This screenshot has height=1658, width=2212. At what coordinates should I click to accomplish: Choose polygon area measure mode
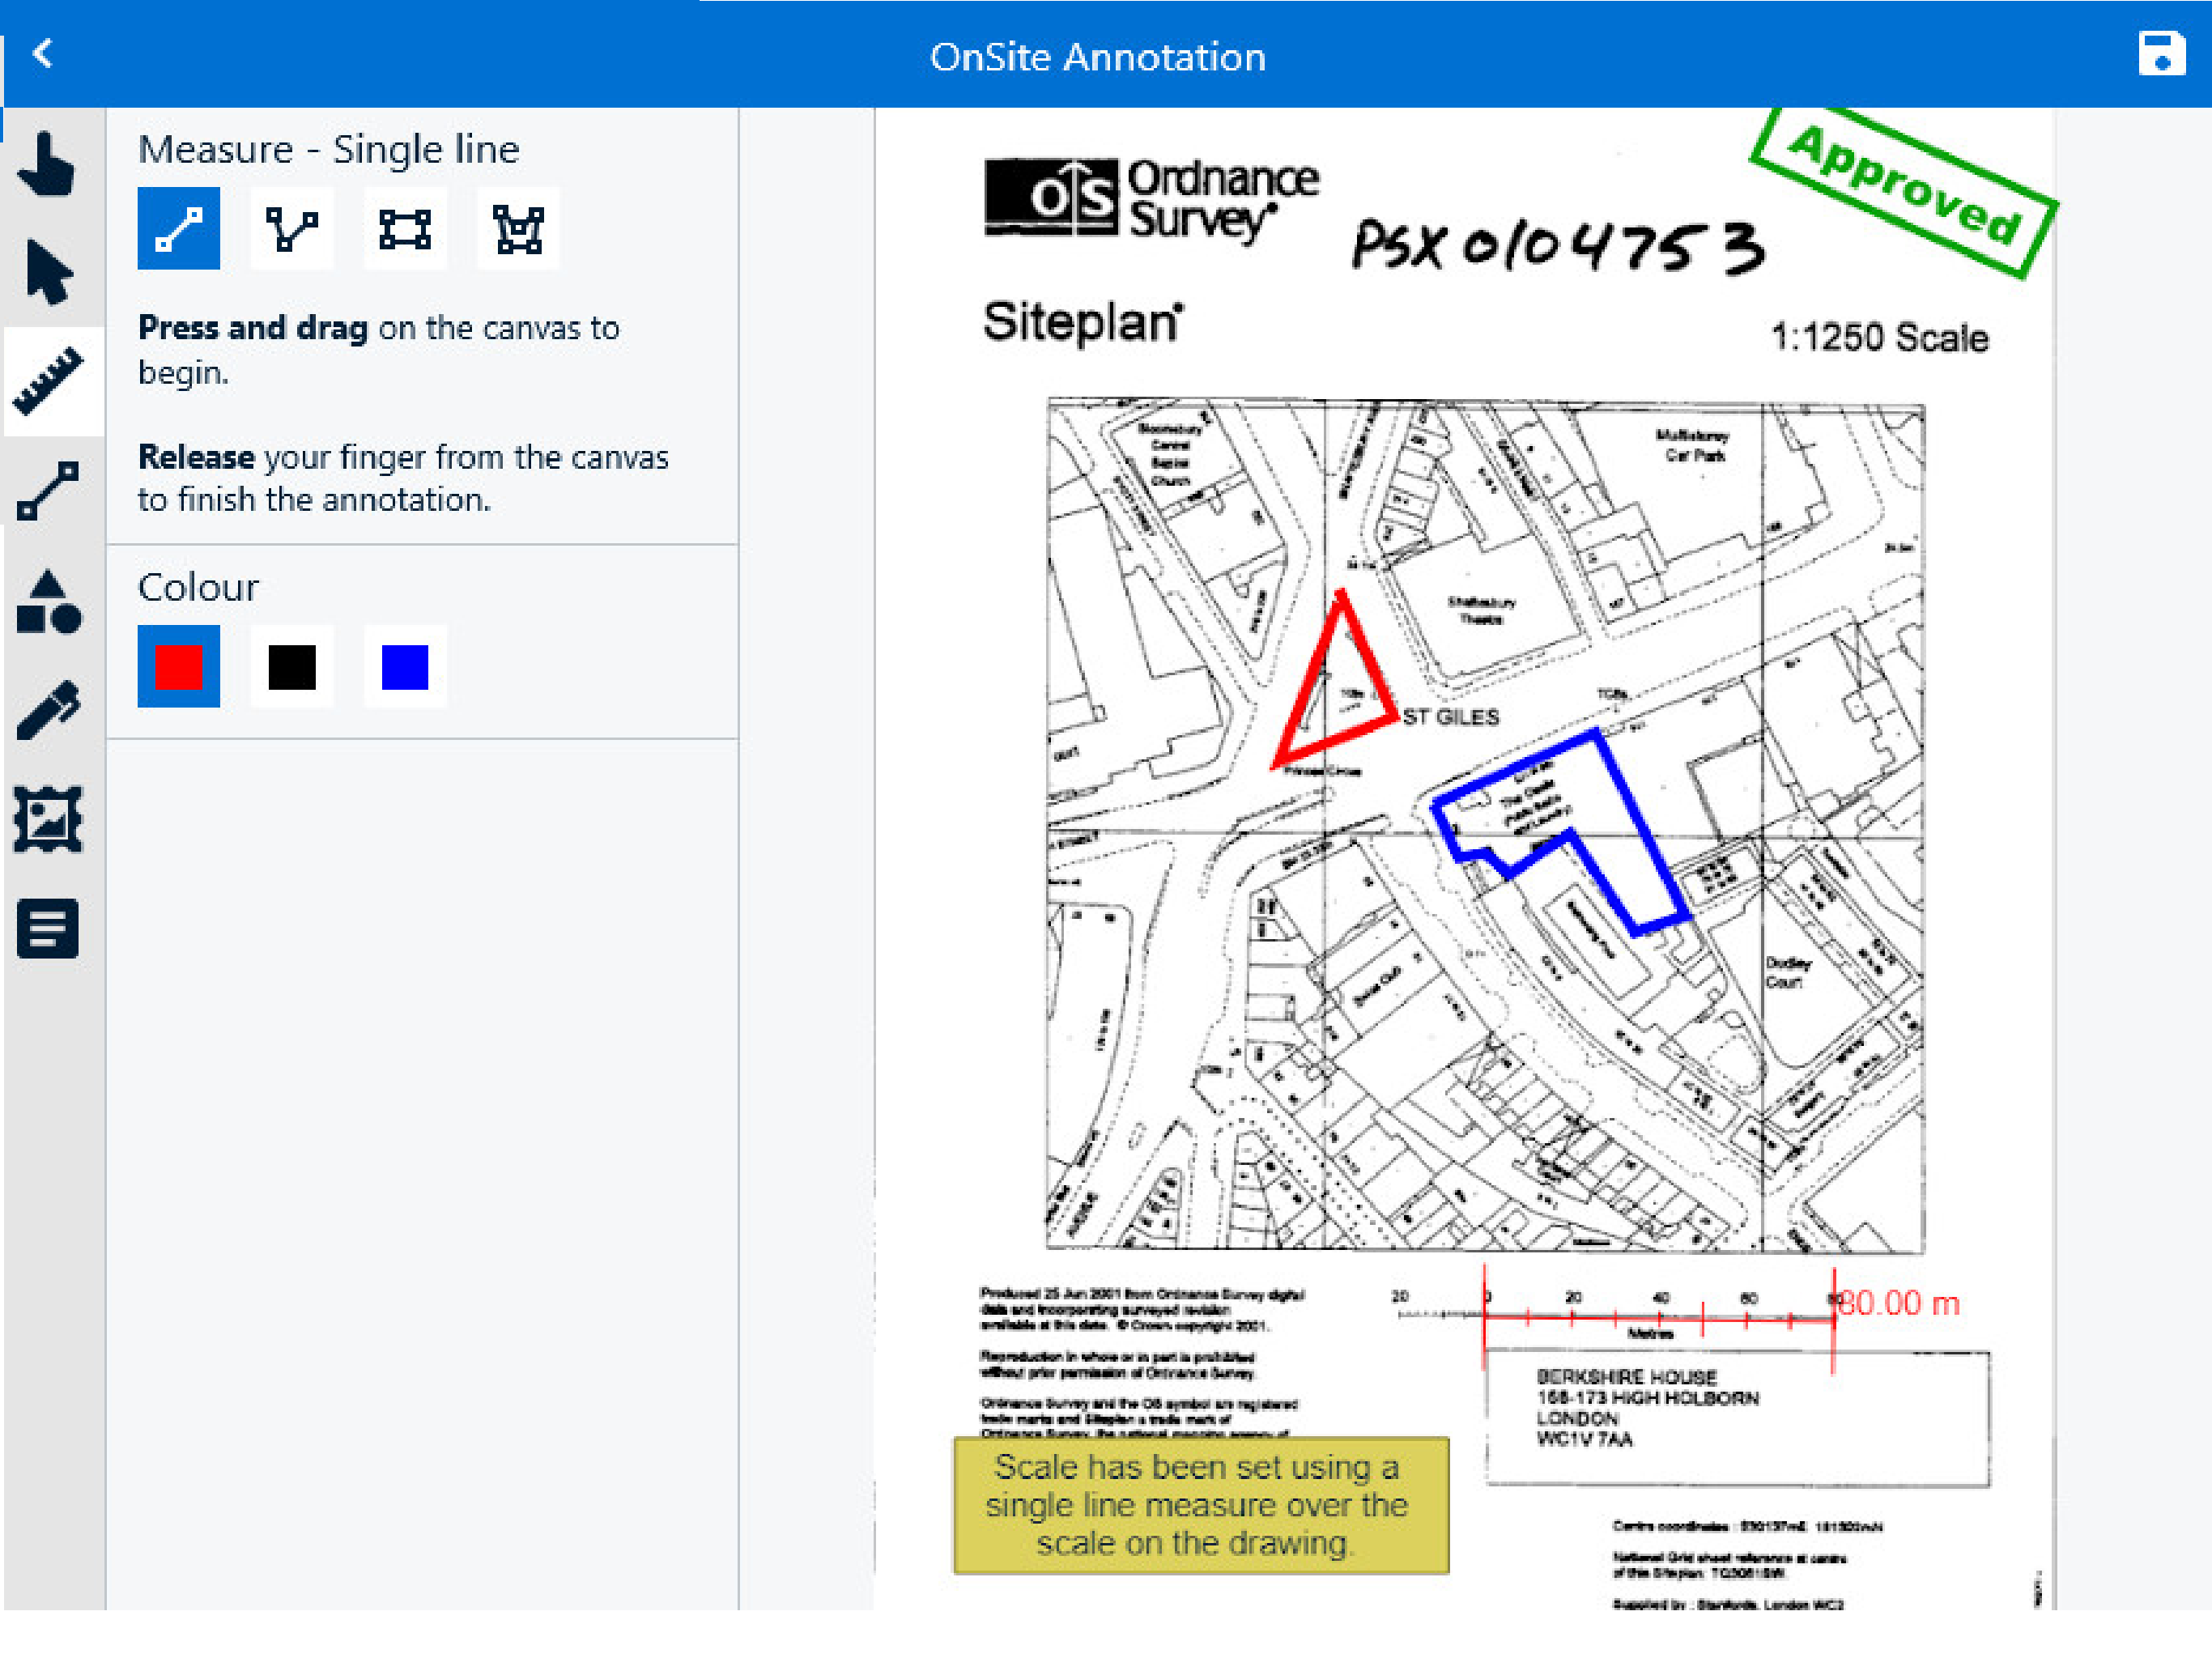click(518, 228)
